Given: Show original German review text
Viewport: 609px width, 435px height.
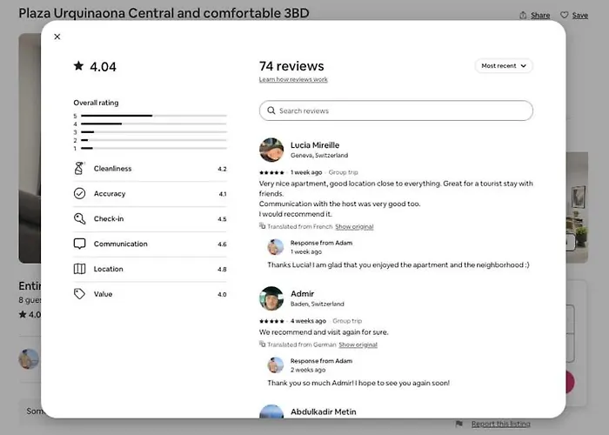Looking at the screenshot, I should (358, 345).
